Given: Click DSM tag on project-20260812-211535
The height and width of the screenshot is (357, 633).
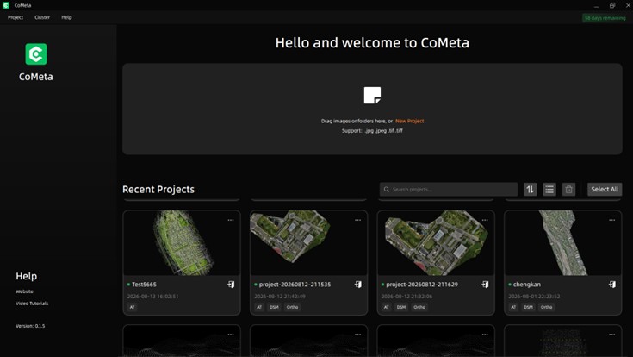Looking at the screenshot, I should pyautogui.click(x=274, y=307).
